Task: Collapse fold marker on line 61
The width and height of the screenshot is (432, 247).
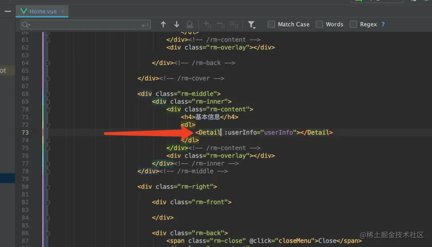Action: click(x=48, y=40)
